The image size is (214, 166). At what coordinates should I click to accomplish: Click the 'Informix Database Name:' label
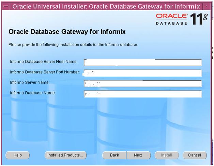coord(33,93)
